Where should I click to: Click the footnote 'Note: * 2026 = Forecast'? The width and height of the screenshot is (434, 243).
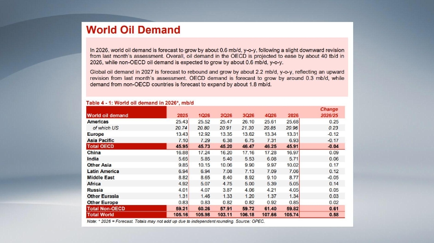[x=110, y=221]
